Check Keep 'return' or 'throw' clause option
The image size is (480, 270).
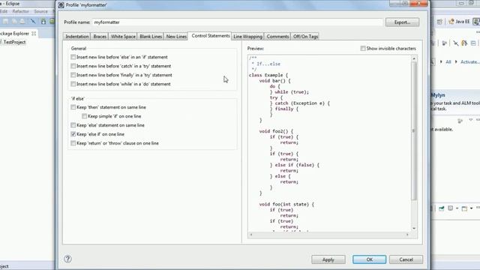click(73, 143)
